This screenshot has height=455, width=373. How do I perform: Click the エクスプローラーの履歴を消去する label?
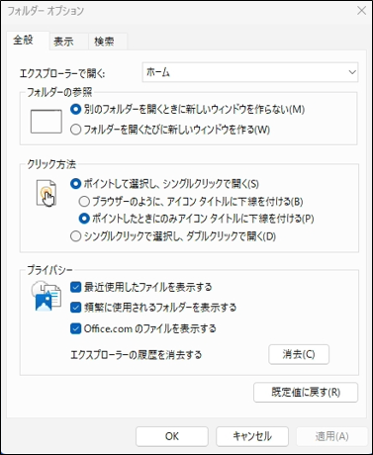tap(136, 355)
